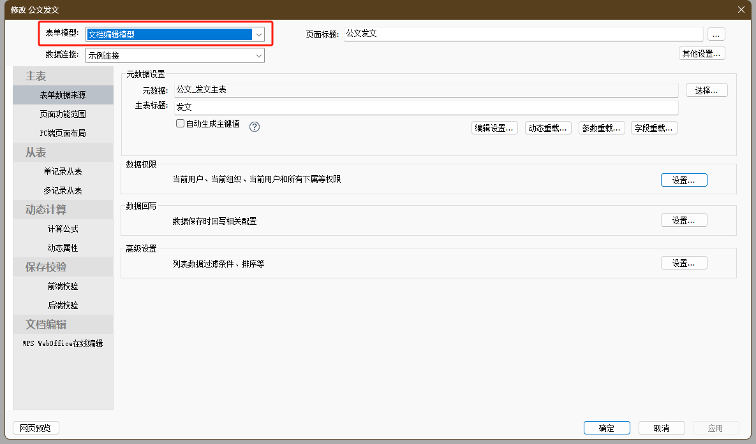Click into 主表标题 text field
The height and width of the screenshot is (444, 756).
click(x=426, y=108)
